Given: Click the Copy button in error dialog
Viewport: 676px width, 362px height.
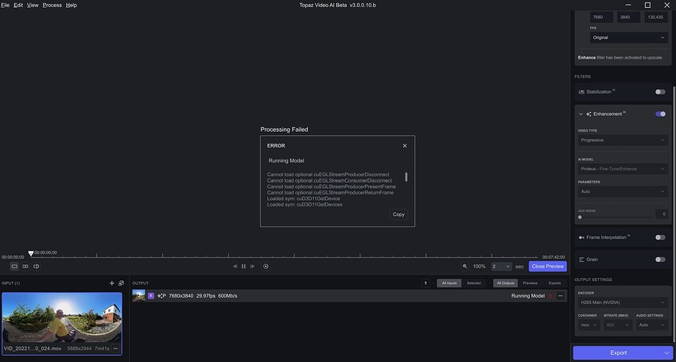Looking at the screenshot, I should [398, 214].
